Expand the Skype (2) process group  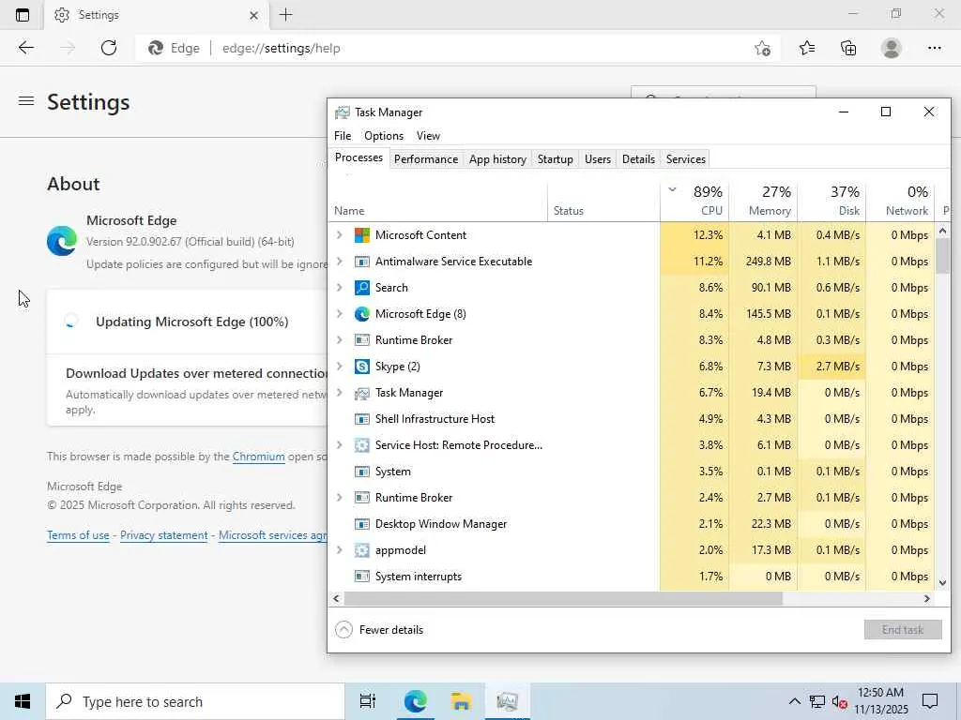340,367
